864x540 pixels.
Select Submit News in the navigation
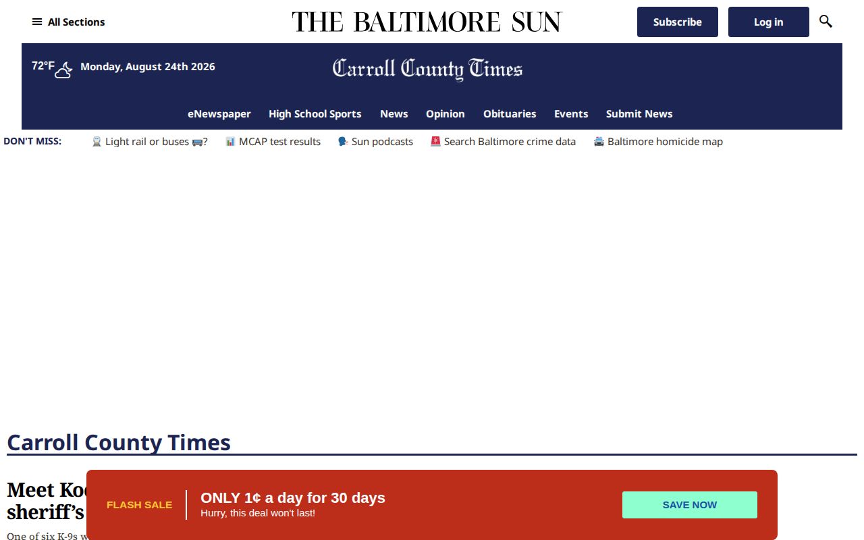click(639, 114)
